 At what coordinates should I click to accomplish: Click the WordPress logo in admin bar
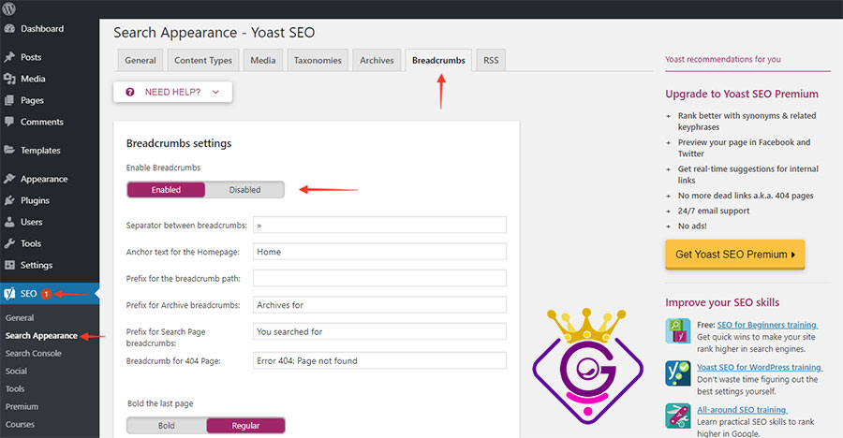[x=9, y=8]
